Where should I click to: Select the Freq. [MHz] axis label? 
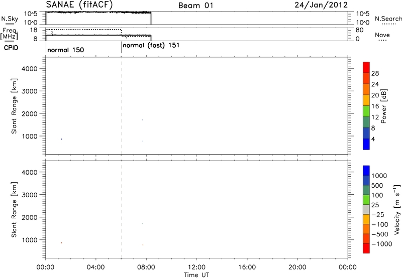pos(10,34)
